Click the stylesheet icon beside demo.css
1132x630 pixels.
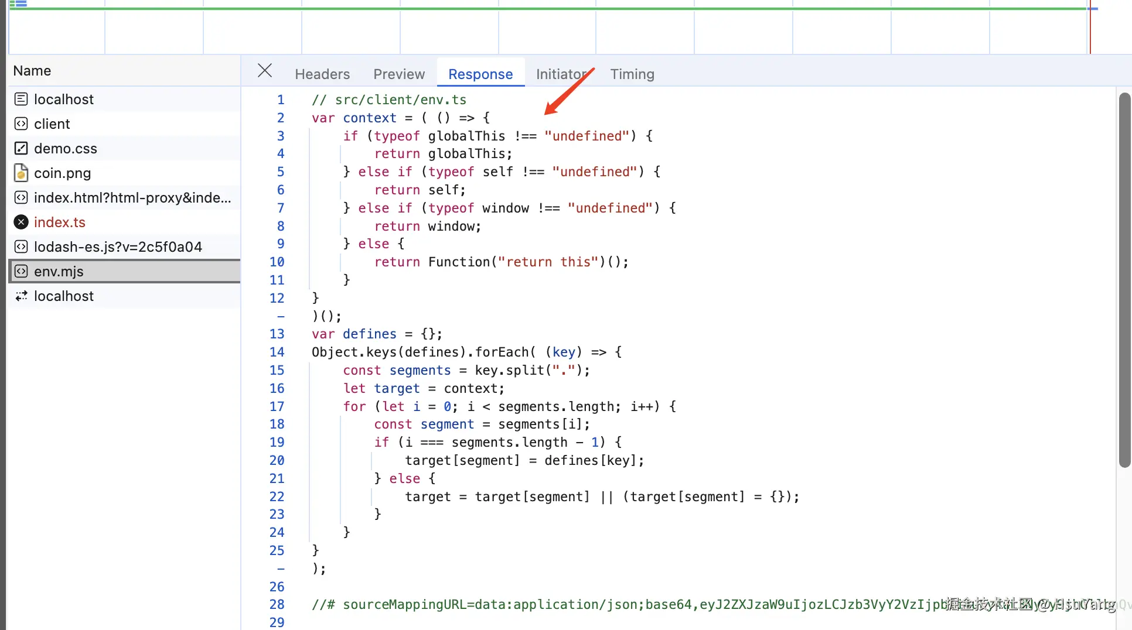[21, 148]
